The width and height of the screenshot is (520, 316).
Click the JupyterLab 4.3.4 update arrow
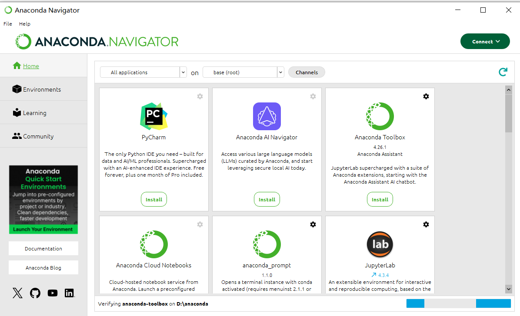pyautogui.click(x=374, y=275)
